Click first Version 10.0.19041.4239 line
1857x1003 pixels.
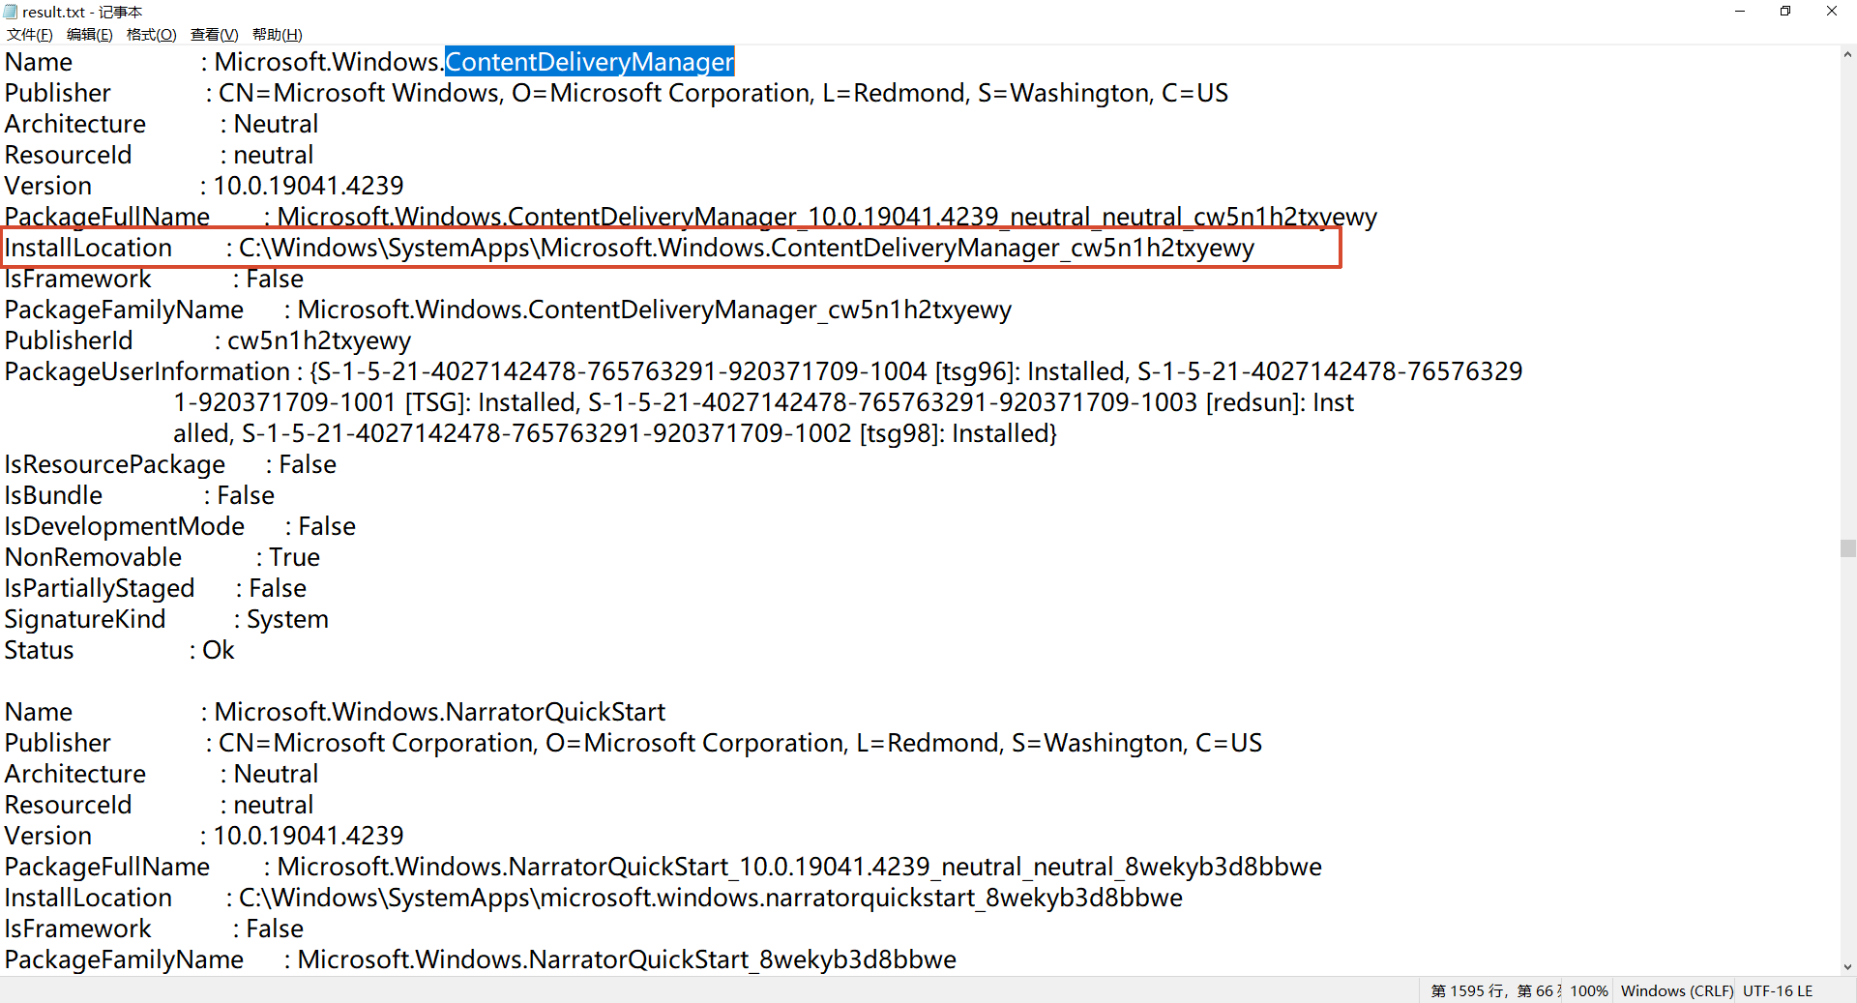(204, 186)
